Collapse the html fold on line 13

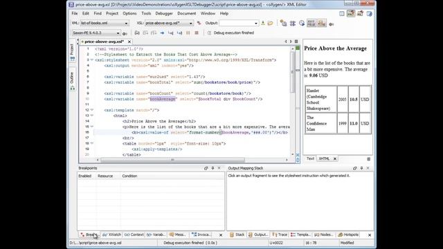[92, 116]
